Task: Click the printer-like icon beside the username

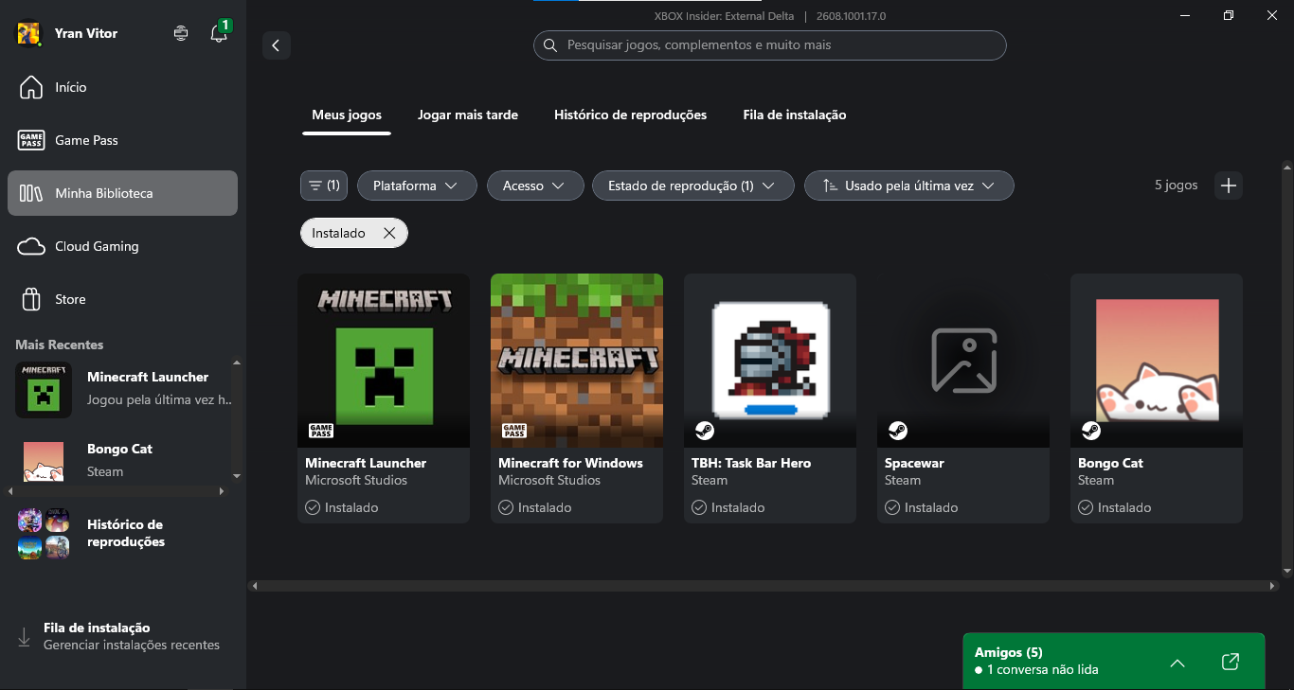Action: coord(181,33)
